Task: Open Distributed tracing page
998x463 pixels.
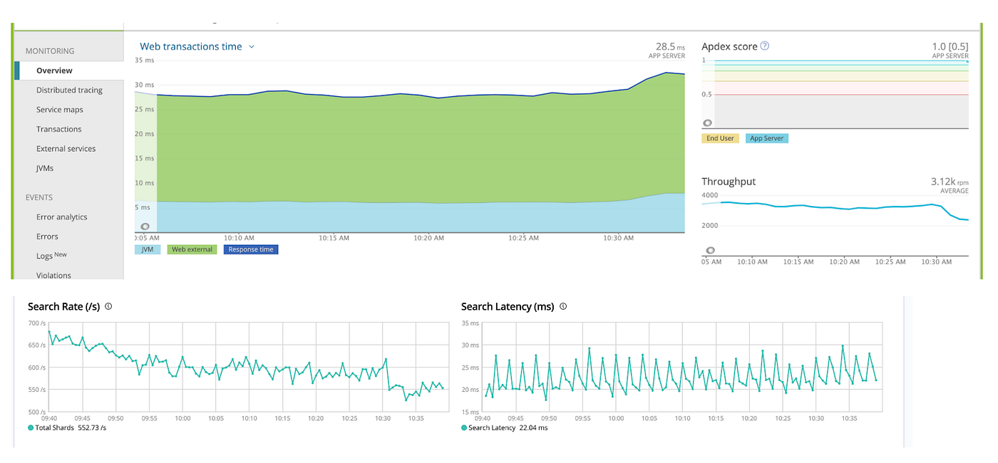Action: pos(69,90)
